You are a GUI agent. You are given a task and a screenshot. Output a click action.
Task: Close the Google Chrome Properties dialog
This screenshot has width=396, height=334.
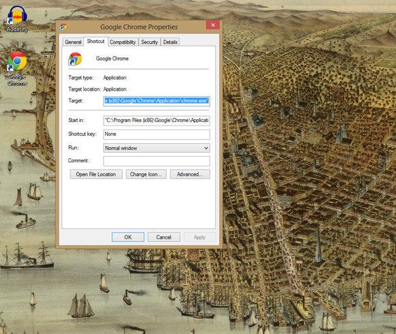(212, 25)
